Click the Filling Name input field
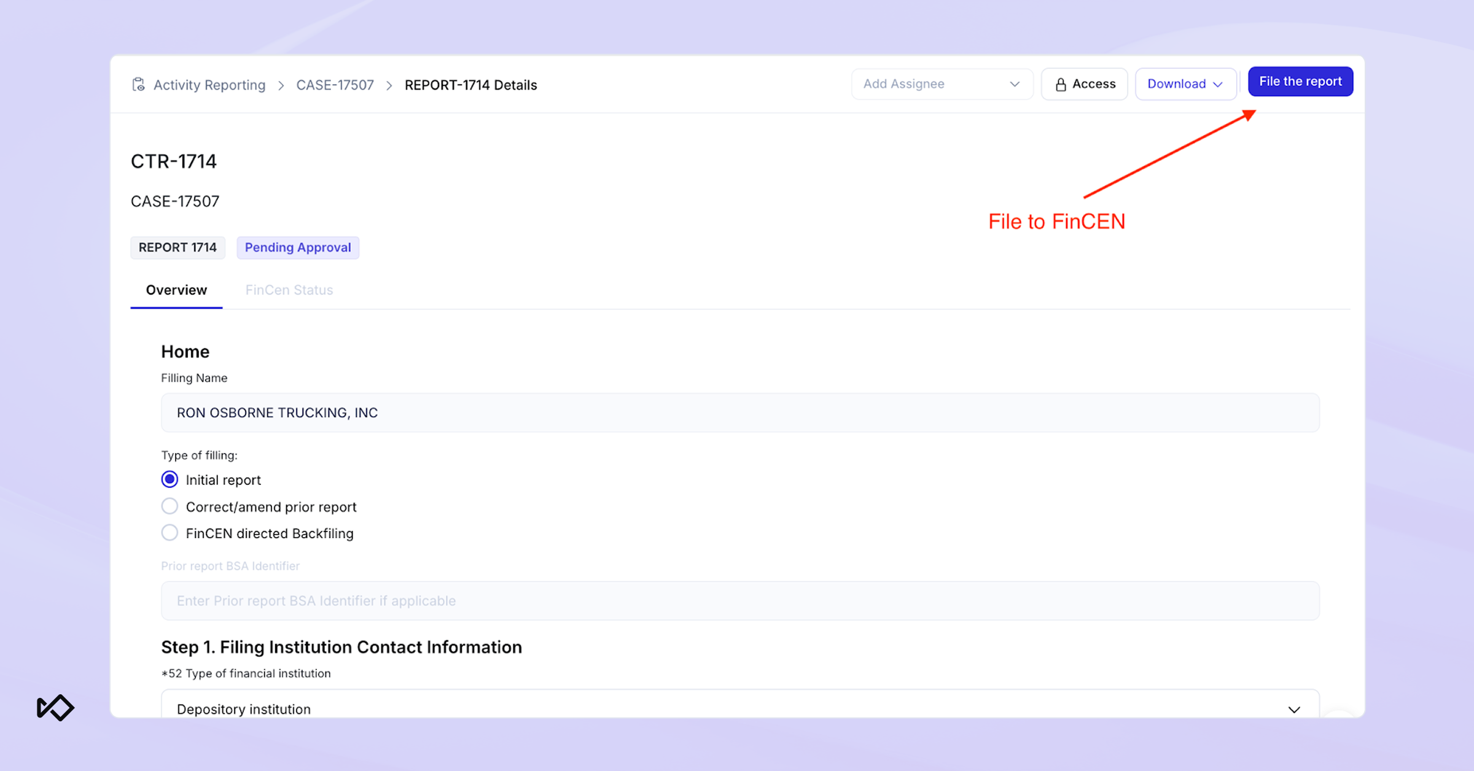This screenshot has width=1474, height=771. 739,413
